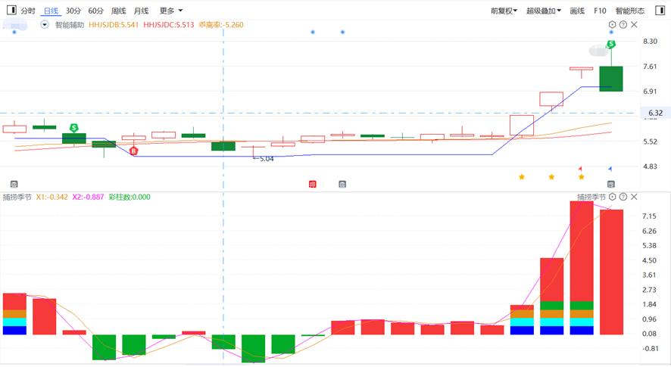Open 捕捞季节 panel settings hexagon icon
The height and width of the screenshot is (367, 671).
[612, 197]
